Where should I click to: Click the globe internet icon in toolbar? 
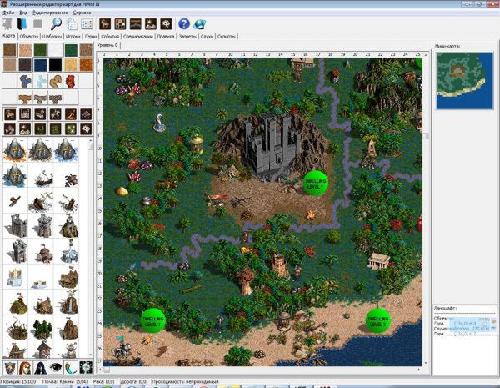(x=200, y=24)
